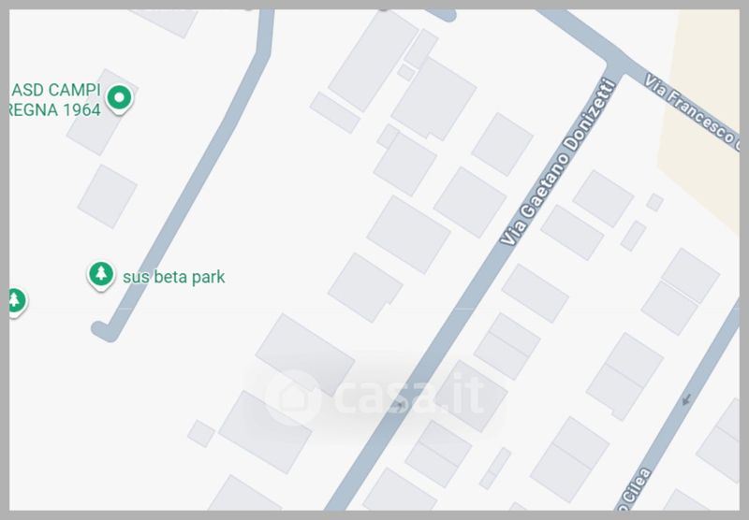Click the building beneath the ASD CAMPI pin

click(102, 112)
